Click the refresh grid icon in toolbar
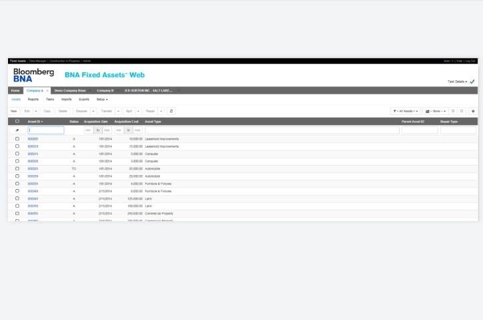Screen dimensions: 483x320 click(x=171, y=111)
